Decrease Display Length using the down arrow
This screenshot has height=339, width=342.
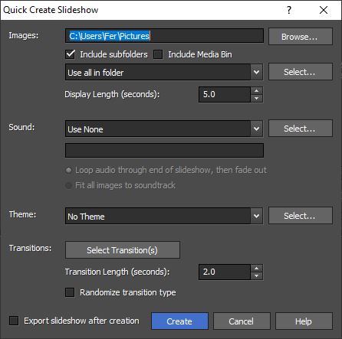point(257,98)
